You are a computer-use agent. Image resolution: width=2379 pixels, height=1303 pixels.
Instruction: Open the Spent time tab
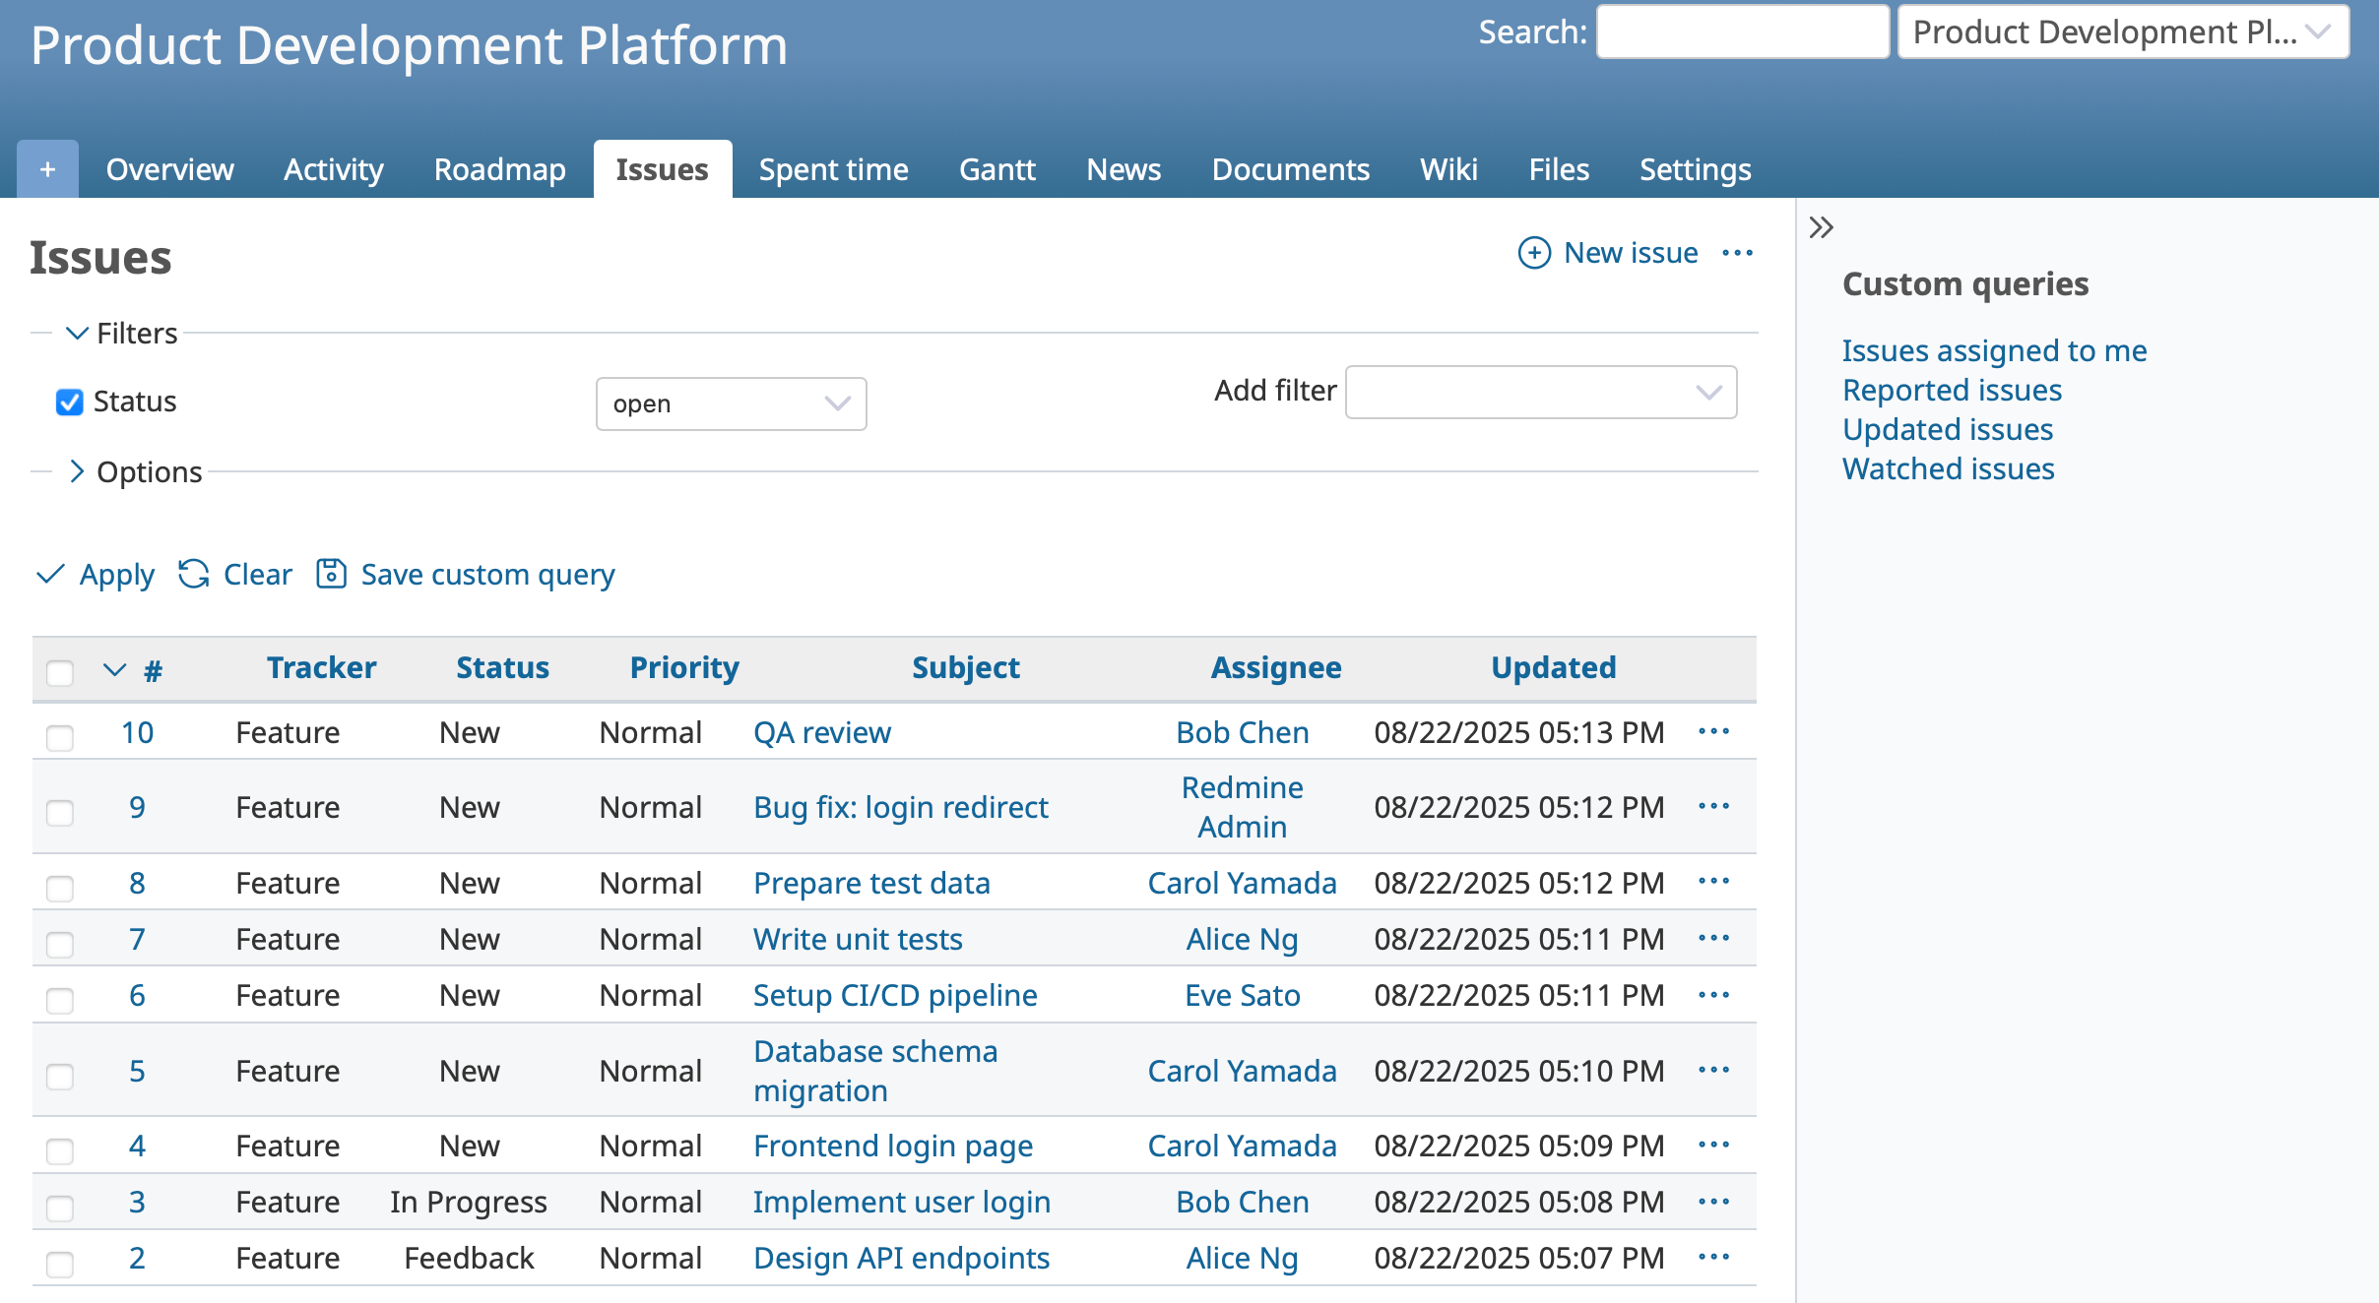point(833,169)
